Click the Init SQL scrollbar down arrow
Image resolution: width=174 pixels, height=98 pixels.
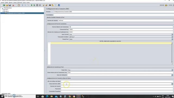pos(172,64)
